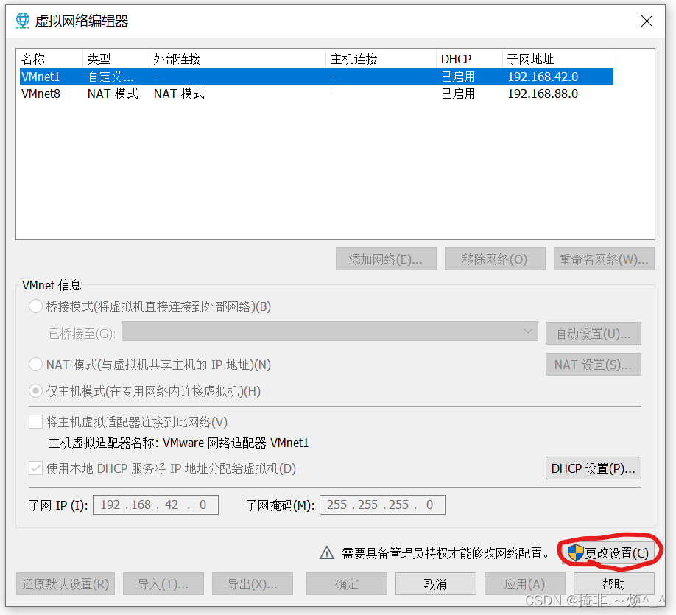Click 已启用 DHCP cell in VMnet8 row

(458, 94)
